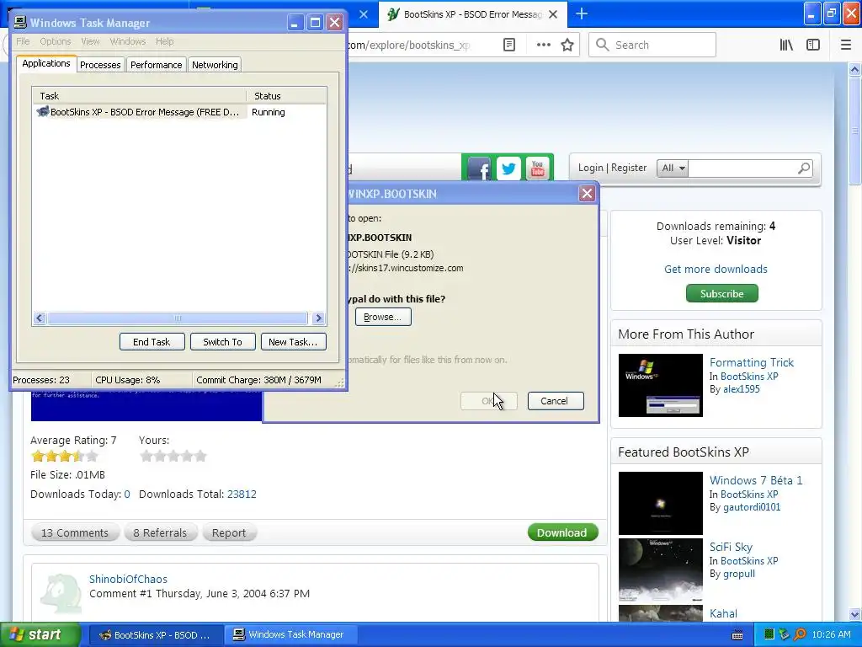This screenshot has height=647, width=862.
Task: Set your rating to five stars
Action: pyautogui.click(x=200, y=456)
